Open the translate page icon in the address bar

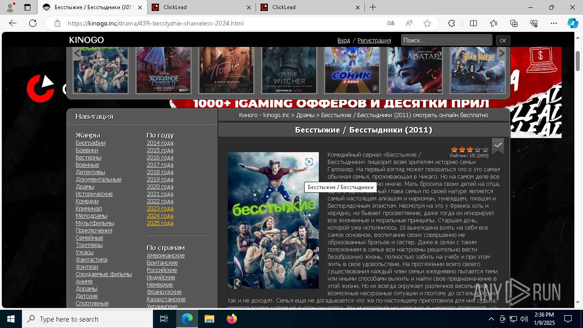pyautogui.click(x=391, y=23)
